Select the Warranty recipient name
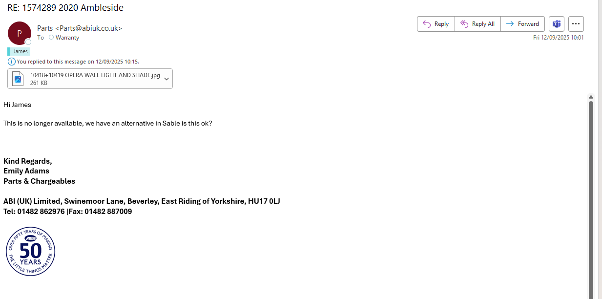The height and width of the screenshot is (299, 602). (x=67, y=38)
